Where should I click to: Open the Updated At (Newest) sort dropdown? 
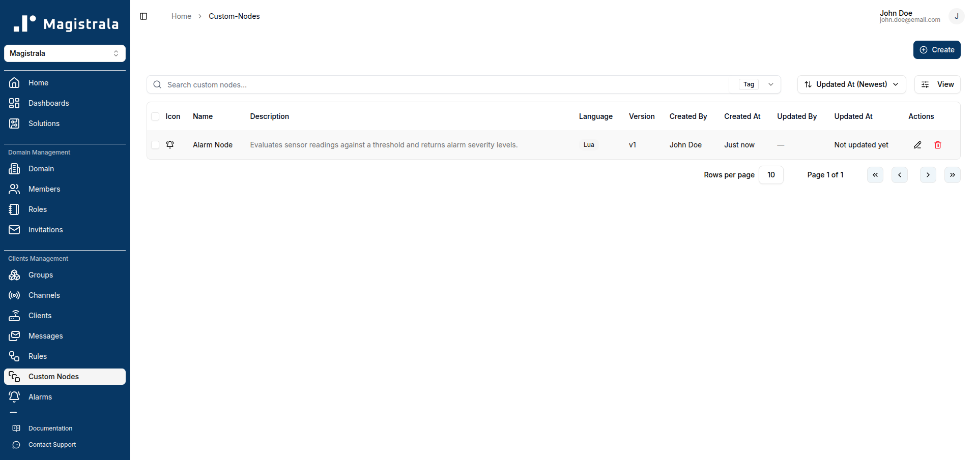click(x=851, y=84)
